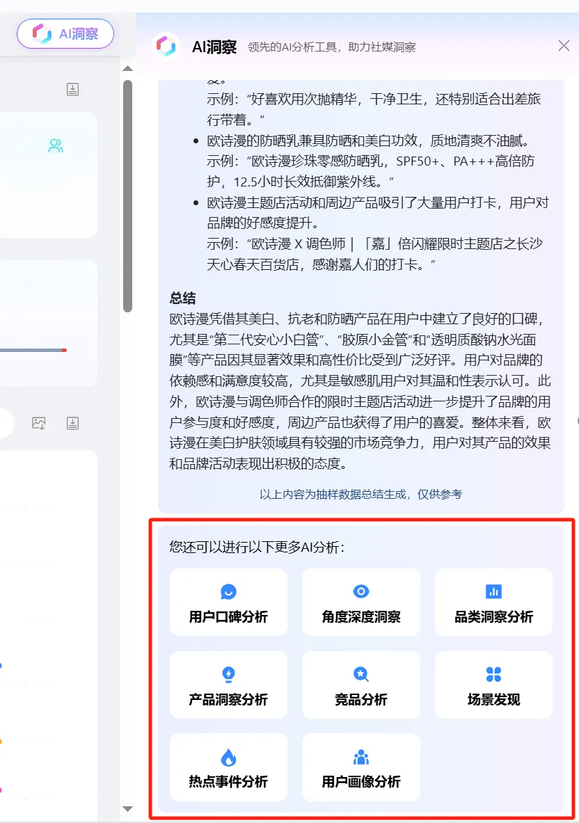Click the download icon near the top of the left panel
Screen dimensions: 579x823
coord(72,89)
